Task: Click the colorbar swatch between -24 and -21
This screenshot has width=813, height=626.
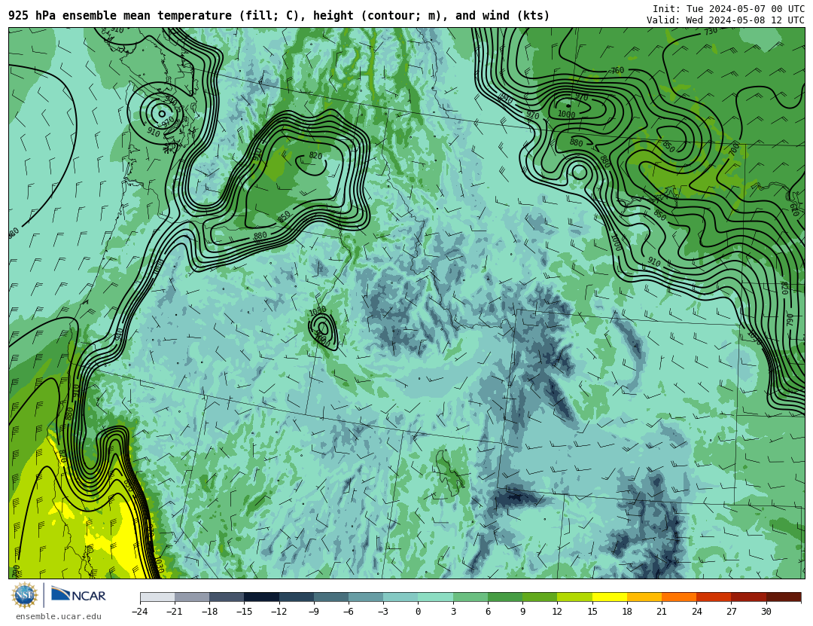Action: [x=157, y=597]
